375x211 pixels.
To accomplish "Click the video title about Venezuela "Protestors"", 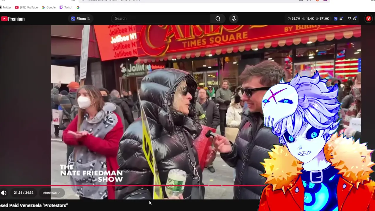I will pos(34,205).
